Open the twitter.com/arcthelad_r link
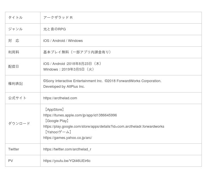Image resolution: width=208 pixels, height=178 pixels. tap(67, 149)
